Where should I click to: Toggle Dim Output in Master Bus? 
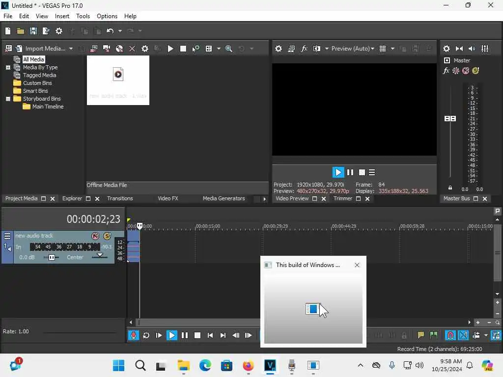pos(472,49)
